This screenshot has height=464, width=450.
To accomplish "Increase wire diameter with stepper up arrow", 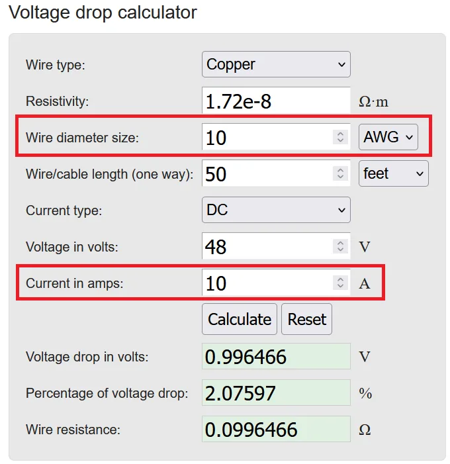I will (x=340, y=133).
